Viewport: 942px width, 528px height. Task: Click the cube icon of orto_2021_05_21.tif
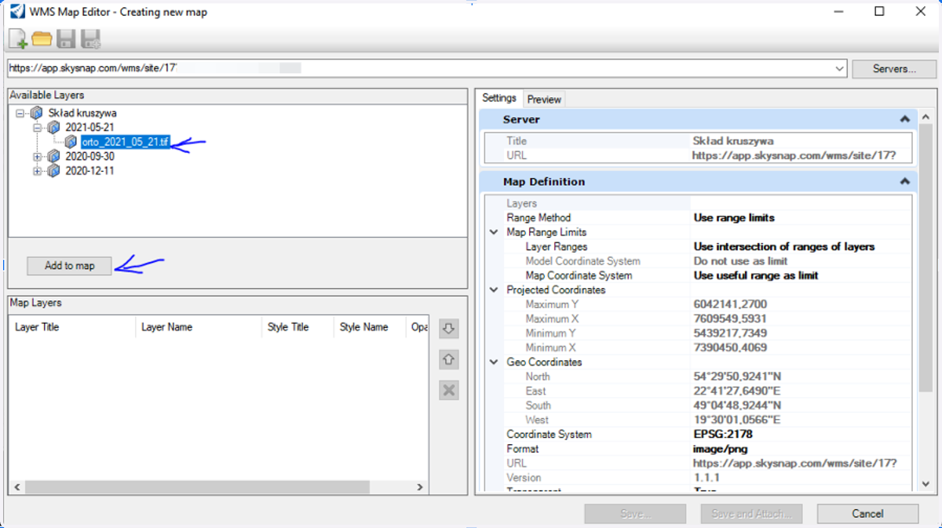71,142
